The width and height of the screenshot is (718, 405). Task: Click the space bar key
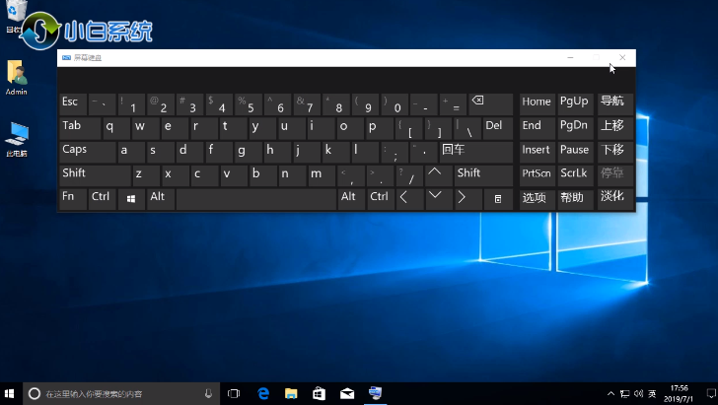click(256, 199)
